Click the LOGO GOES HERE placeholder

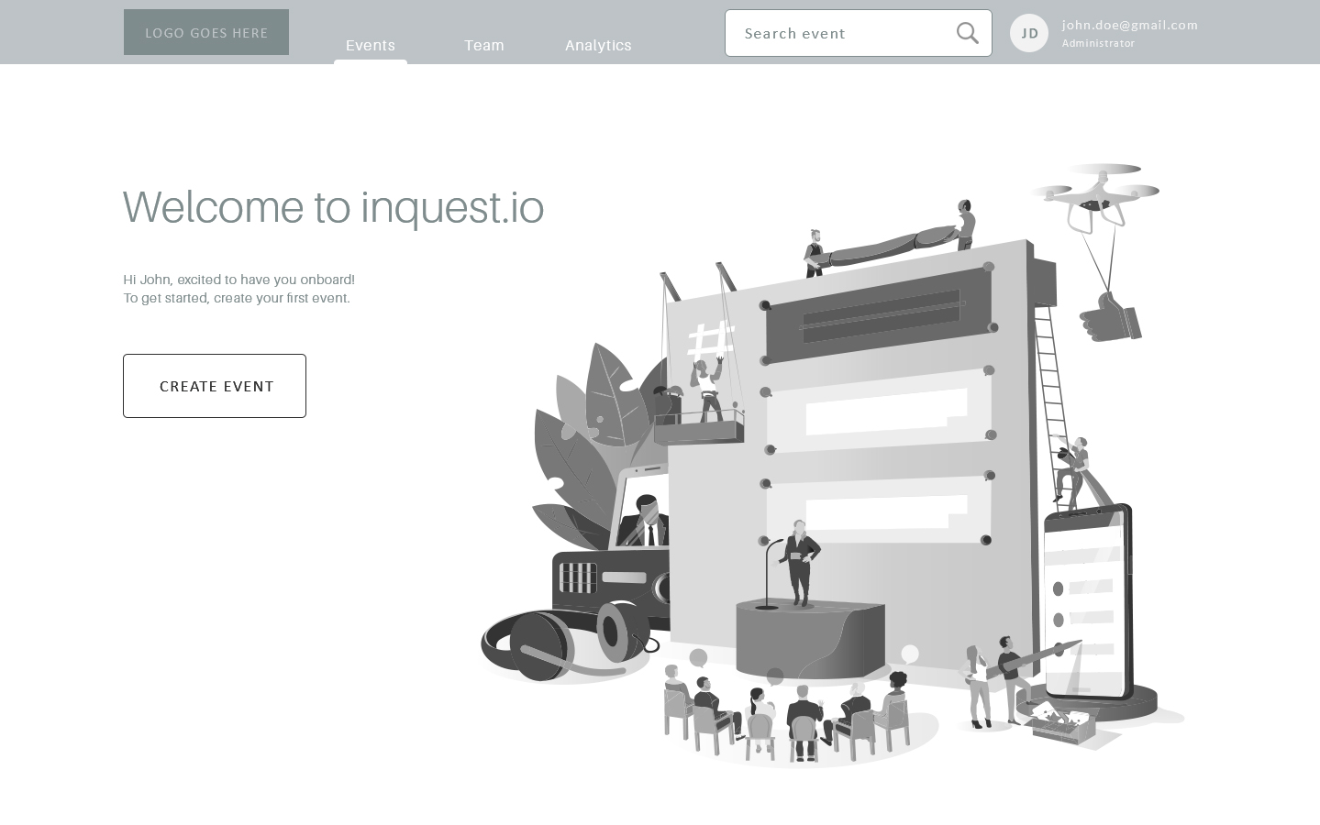(x=206, y=32)
